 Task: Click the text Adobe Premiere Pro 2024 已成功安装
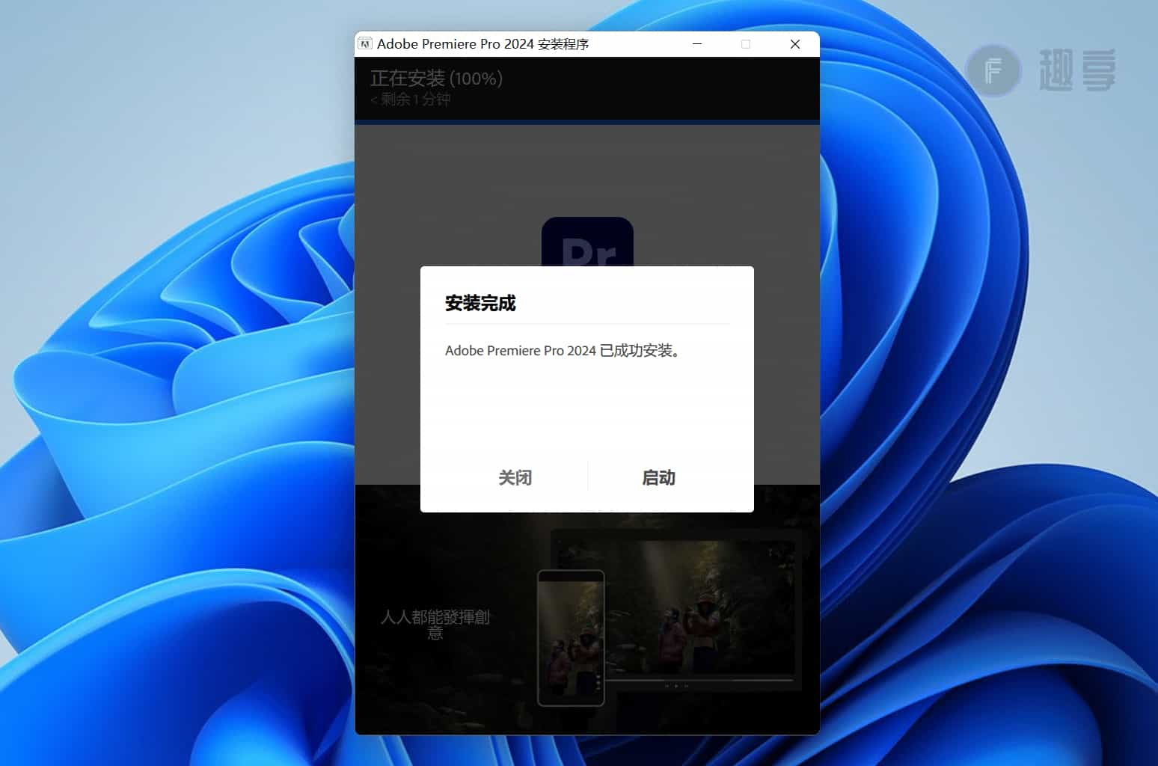coord(562,350)
